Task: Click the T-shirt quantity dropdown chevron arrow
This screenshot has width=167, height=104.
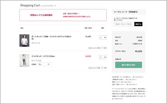Action: [x=105, y=37]
